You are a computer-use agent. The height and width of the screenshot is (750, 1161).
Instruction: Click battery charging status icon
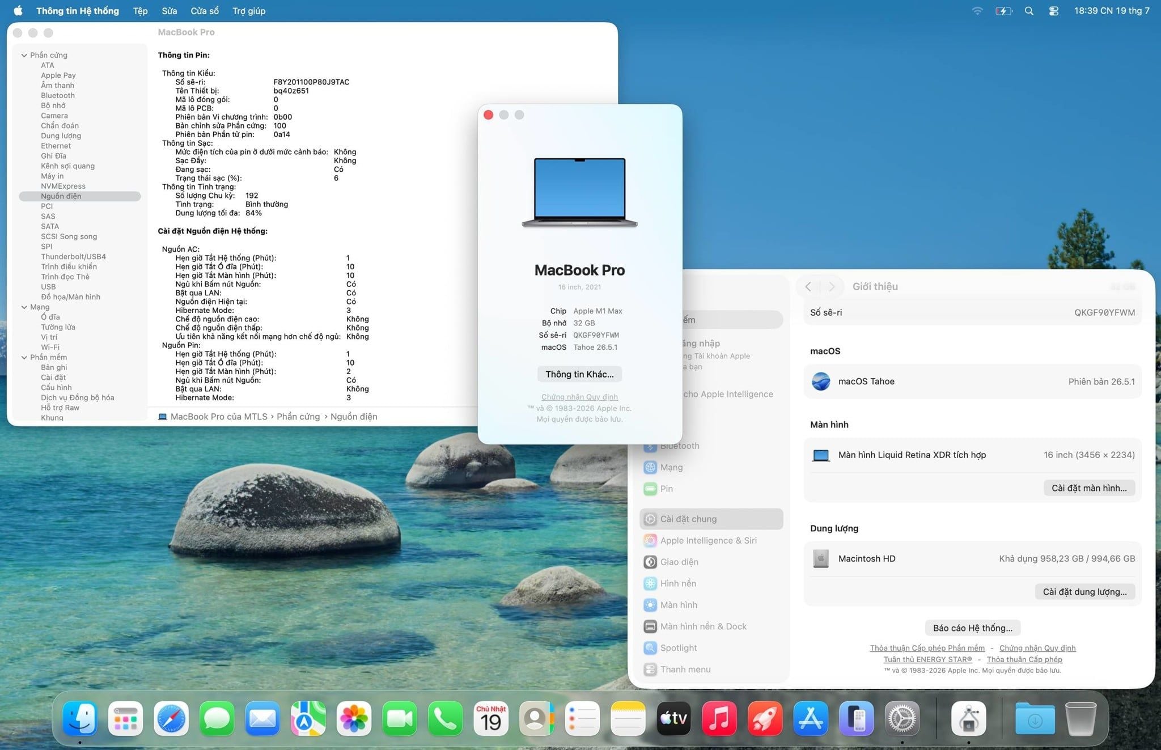point(1003,11)
